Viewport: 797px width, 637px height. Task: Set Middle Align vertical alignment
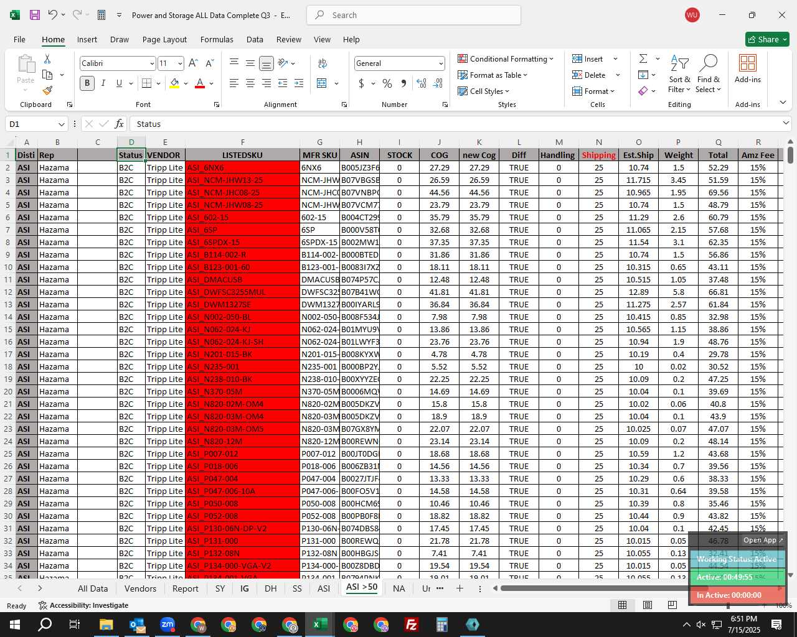(250, 63)
